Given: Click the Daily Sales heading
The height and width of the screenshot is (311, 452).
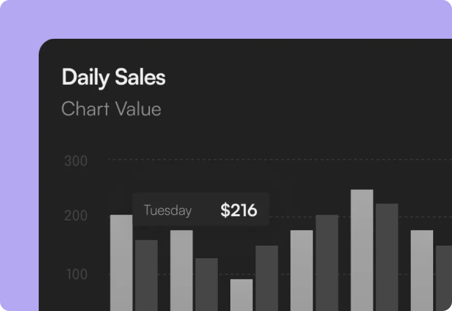Looking at the screenshot, I should coord(114,78).
